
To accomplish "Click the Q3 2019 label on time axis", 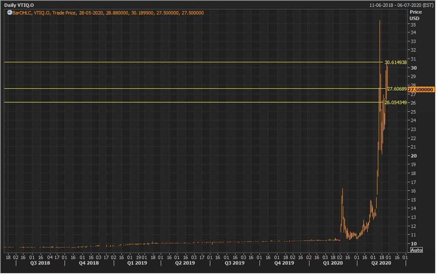I will pyautogui.click(x=234, y=263).
